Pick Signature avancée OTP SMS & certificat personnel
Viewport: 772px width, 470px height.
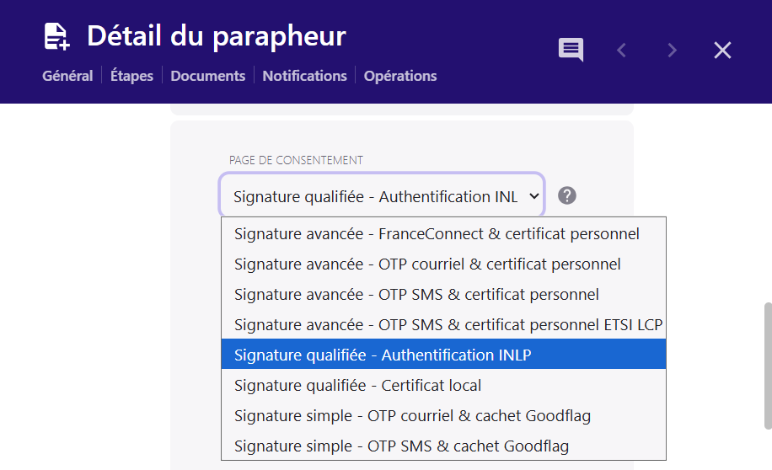(x=416, y=294)
